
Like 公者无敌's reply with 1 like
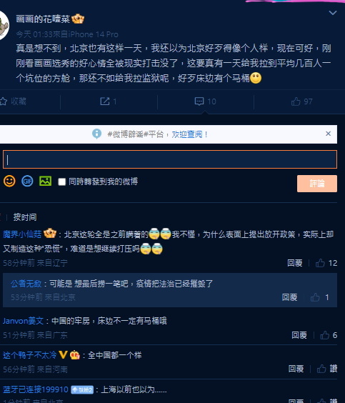[319, 297]
